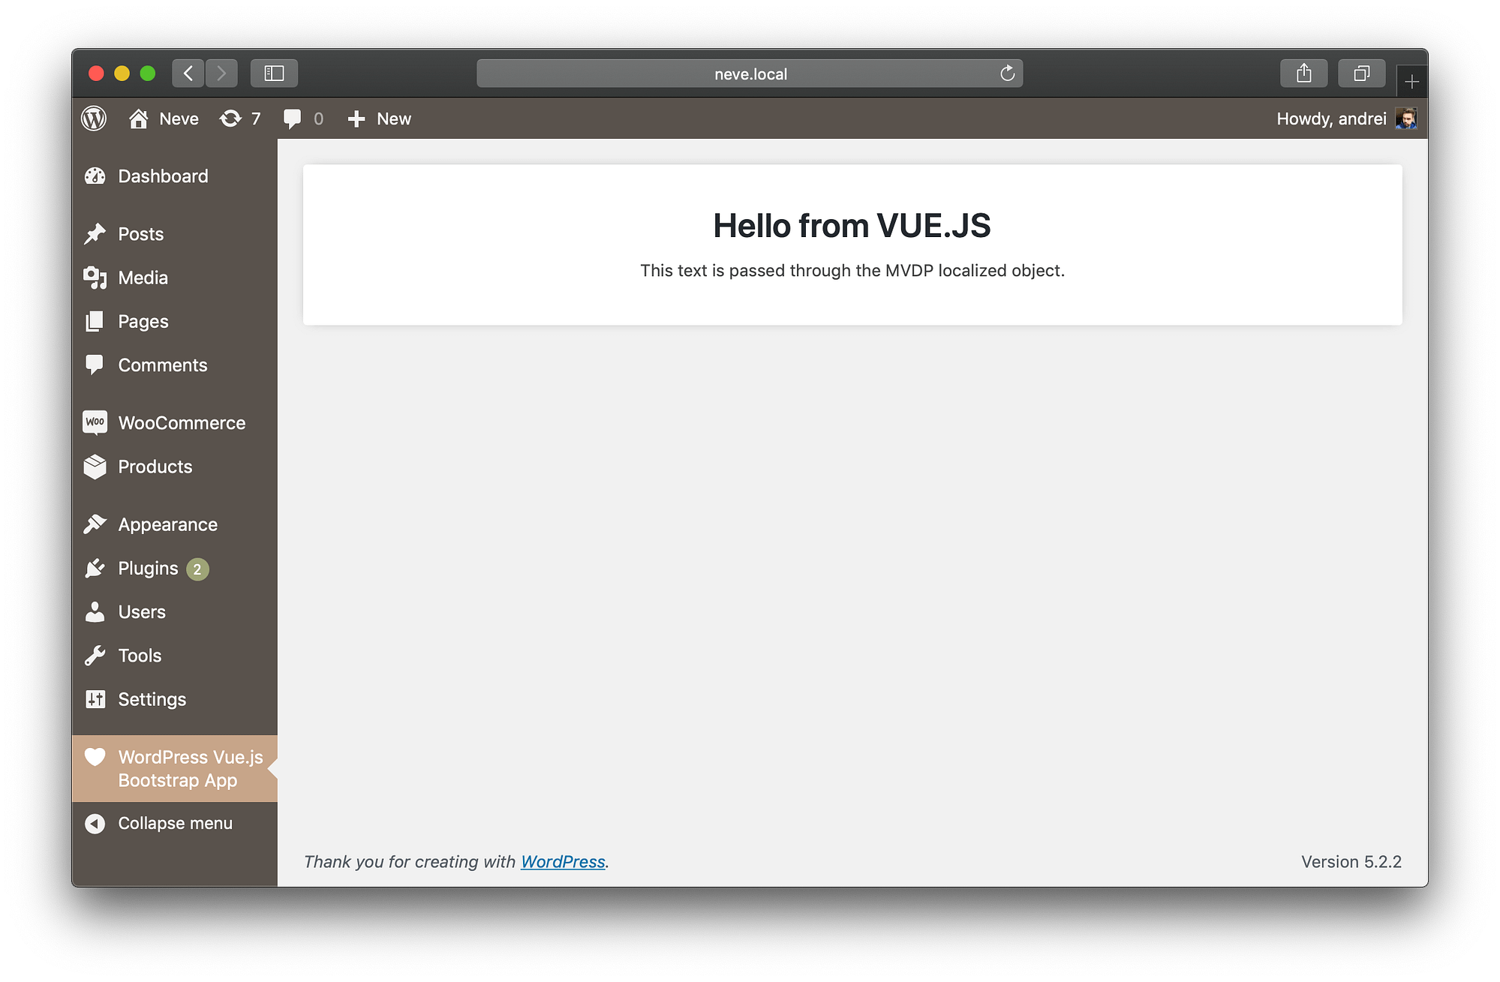
Task: Show all tabs overview icon
Action: (1361, 74)
